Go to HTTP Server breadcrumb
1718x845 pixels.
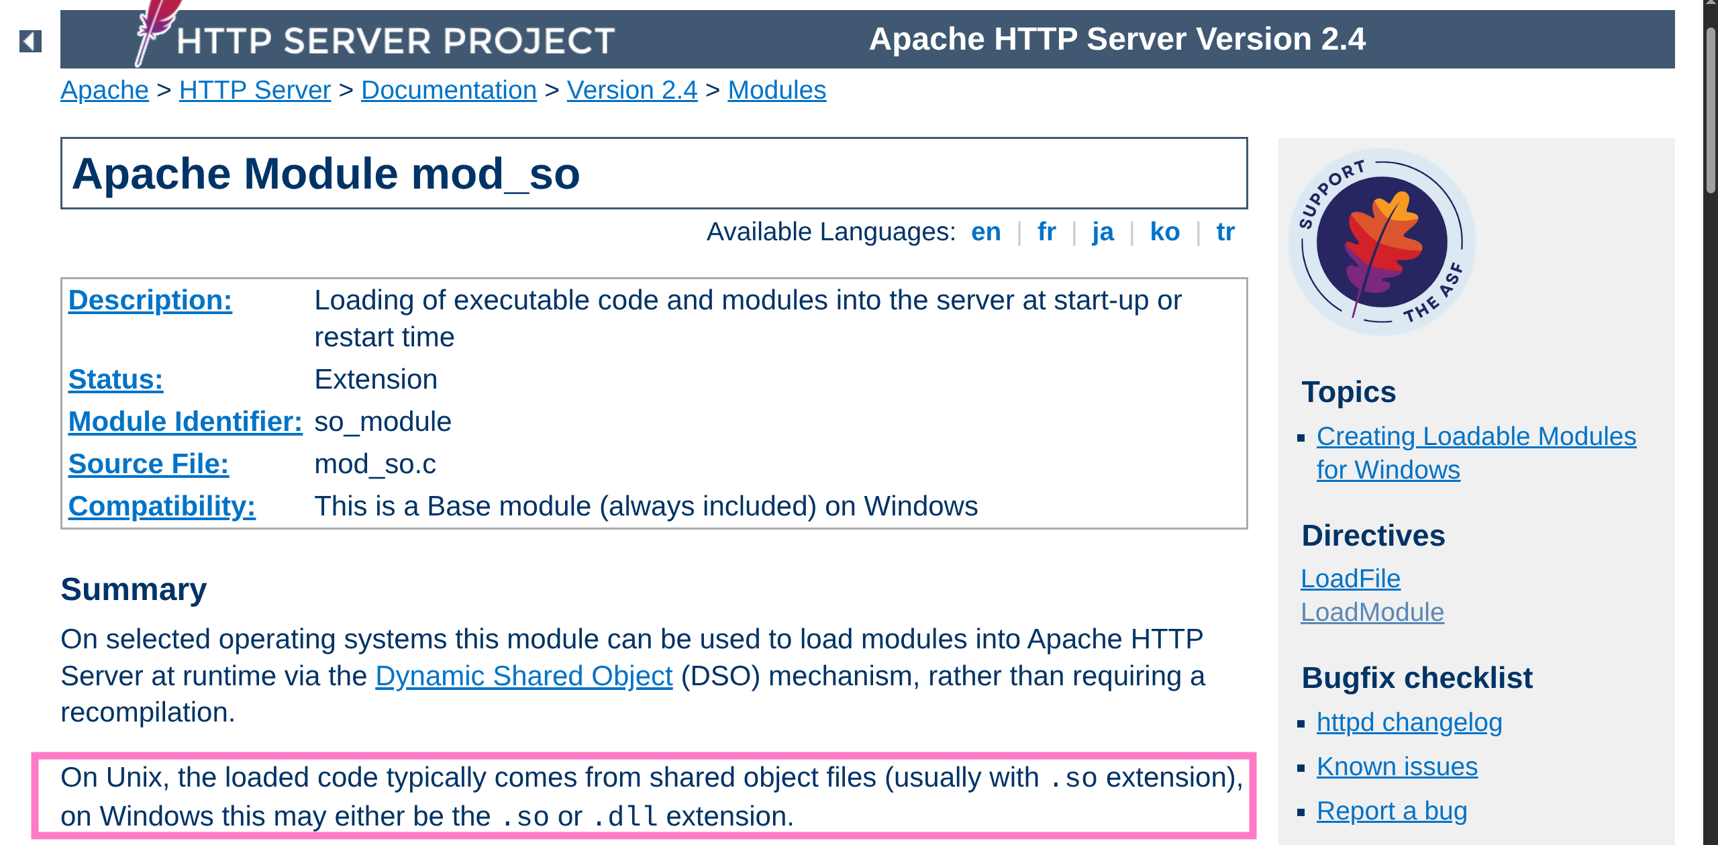(x=254, y=90)
